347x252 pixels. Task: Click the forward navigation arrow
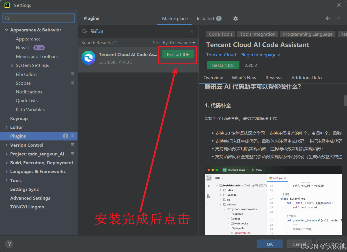point(338,18)
